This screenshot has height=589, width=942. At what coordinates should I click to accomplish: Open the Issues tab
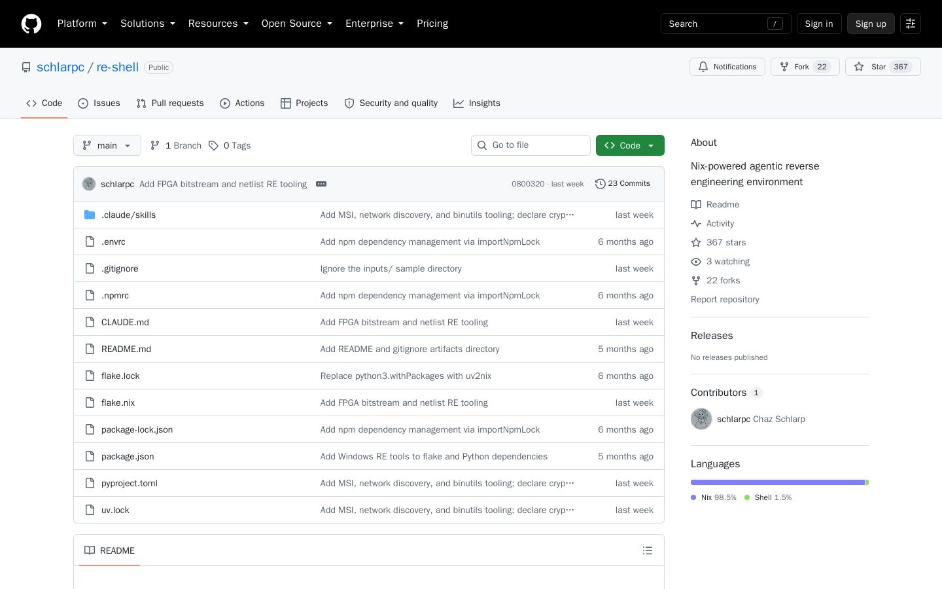coord(99,103)
